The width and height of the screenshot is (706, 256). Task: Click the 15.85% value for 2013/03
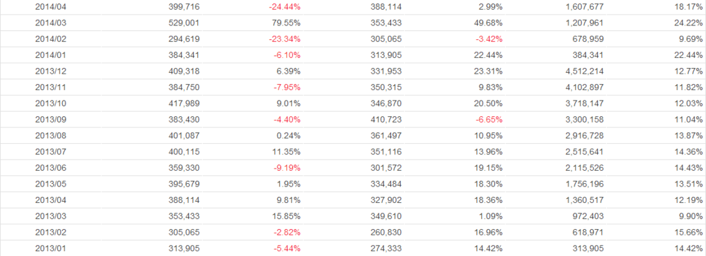286,217
